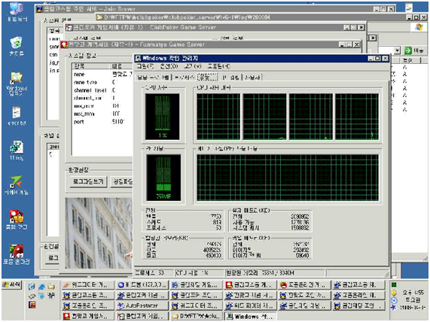Screen dimensions: 430x322
Task: Click the orange square quick launch icon
Action: [x=32, y=305]
